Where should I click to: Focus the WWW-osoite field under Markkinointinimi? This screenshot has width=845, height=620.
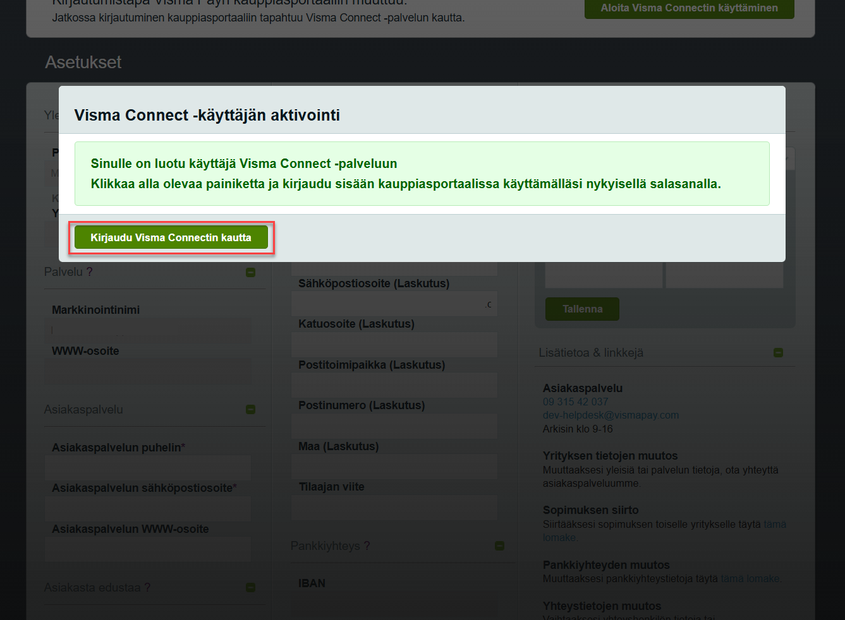[x=148, y=372]
